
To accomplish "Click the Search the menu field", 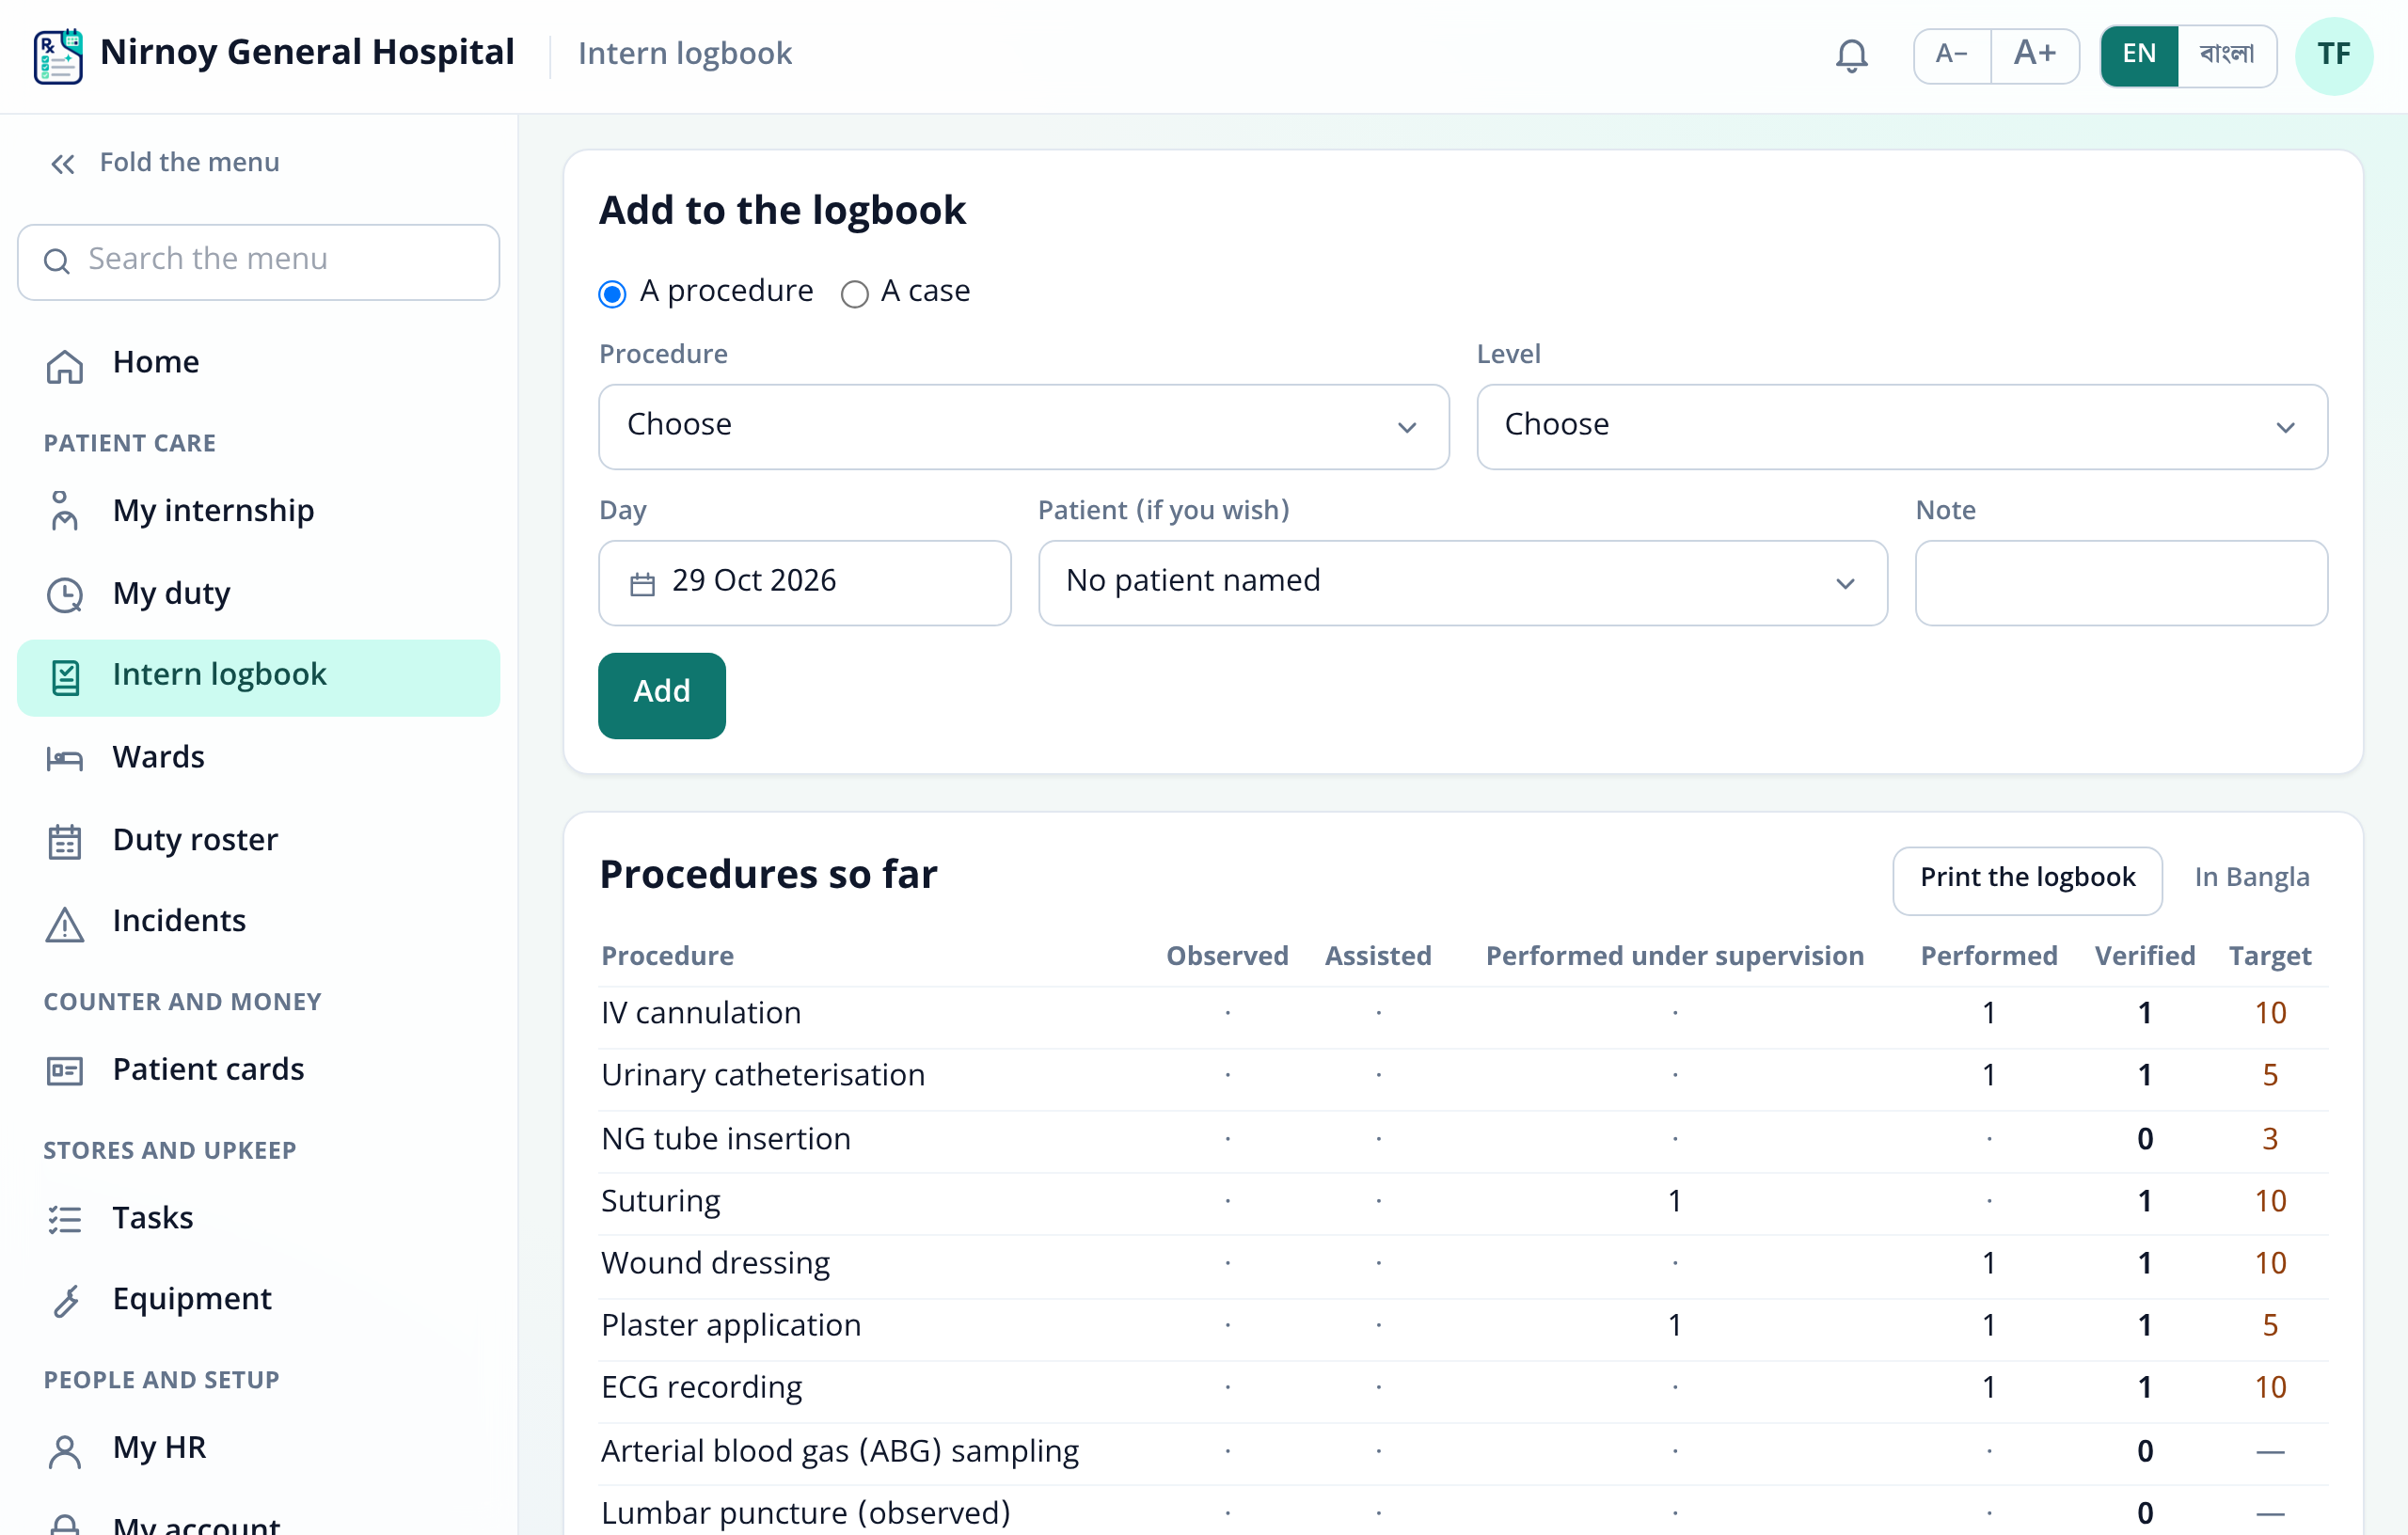I will click(x=258, y=261).
